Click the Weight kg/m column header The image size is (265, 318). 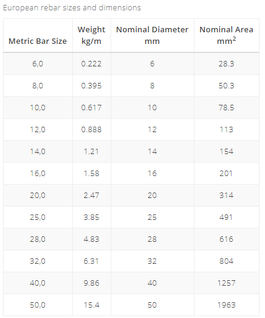[x=91, y=35]
